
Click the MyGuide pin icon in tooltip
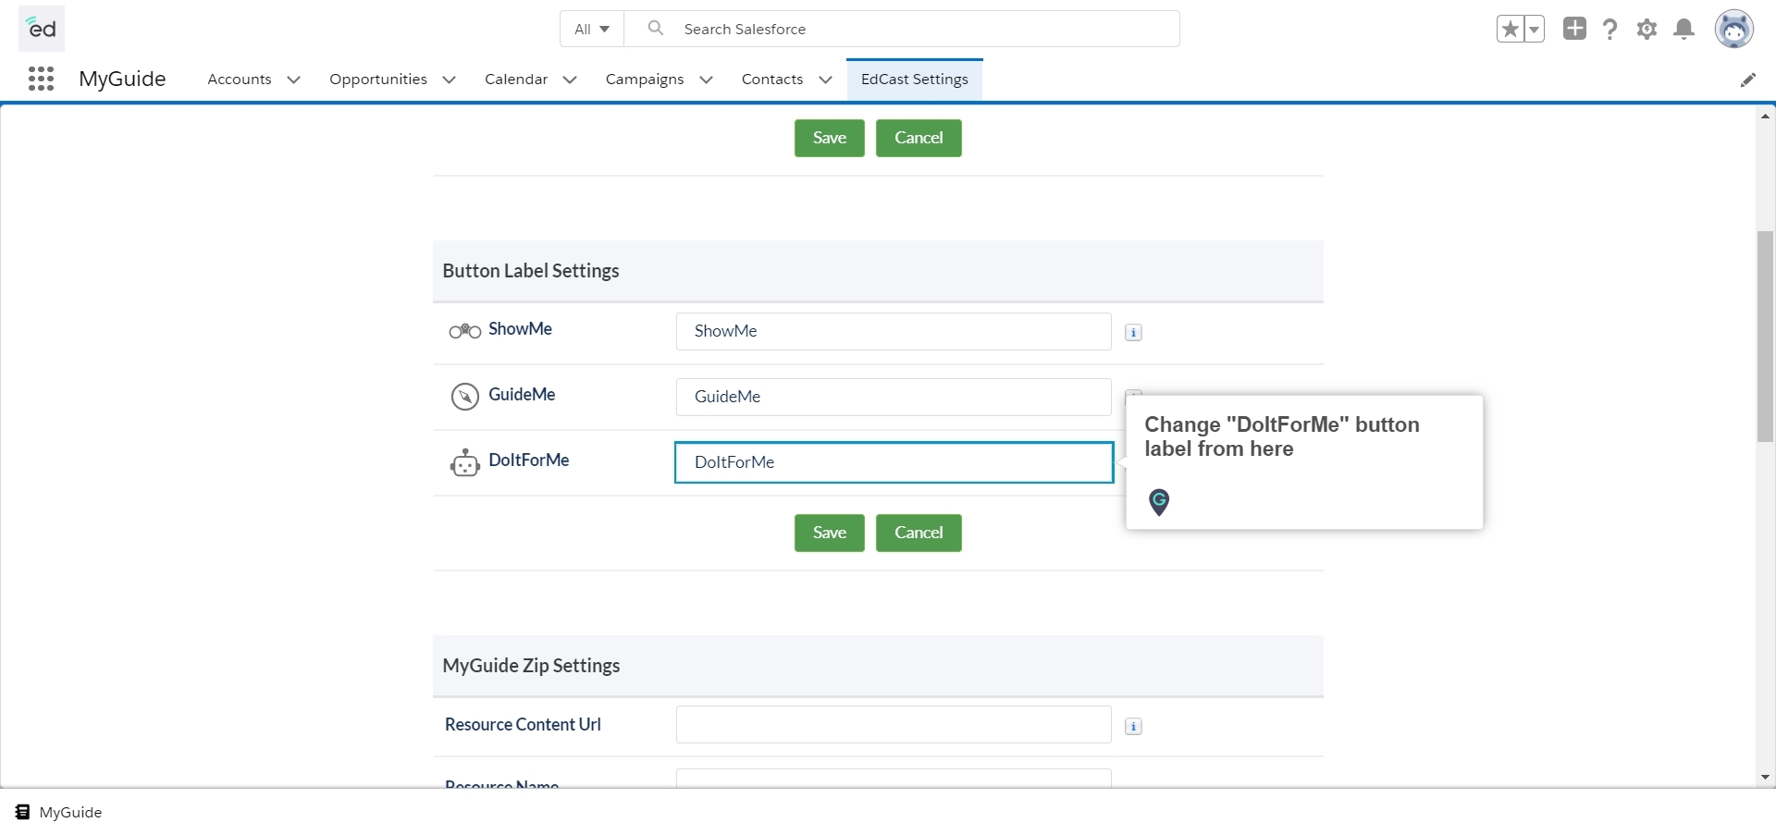point(1159,502)
